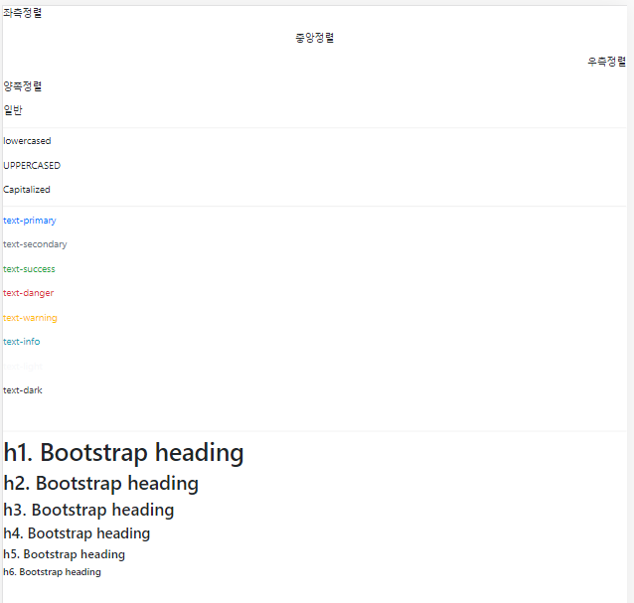Click the h2. Bootstrap heading
Image resolution: width=634 pixels, height=603 pixels.
(x=100, y=484)
